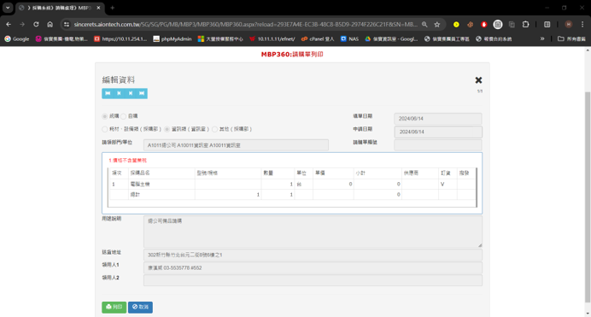The height and width of the screenshot is (317, 591).
Task: Bookmark this page with the star icon
Action: click(436, 24)
